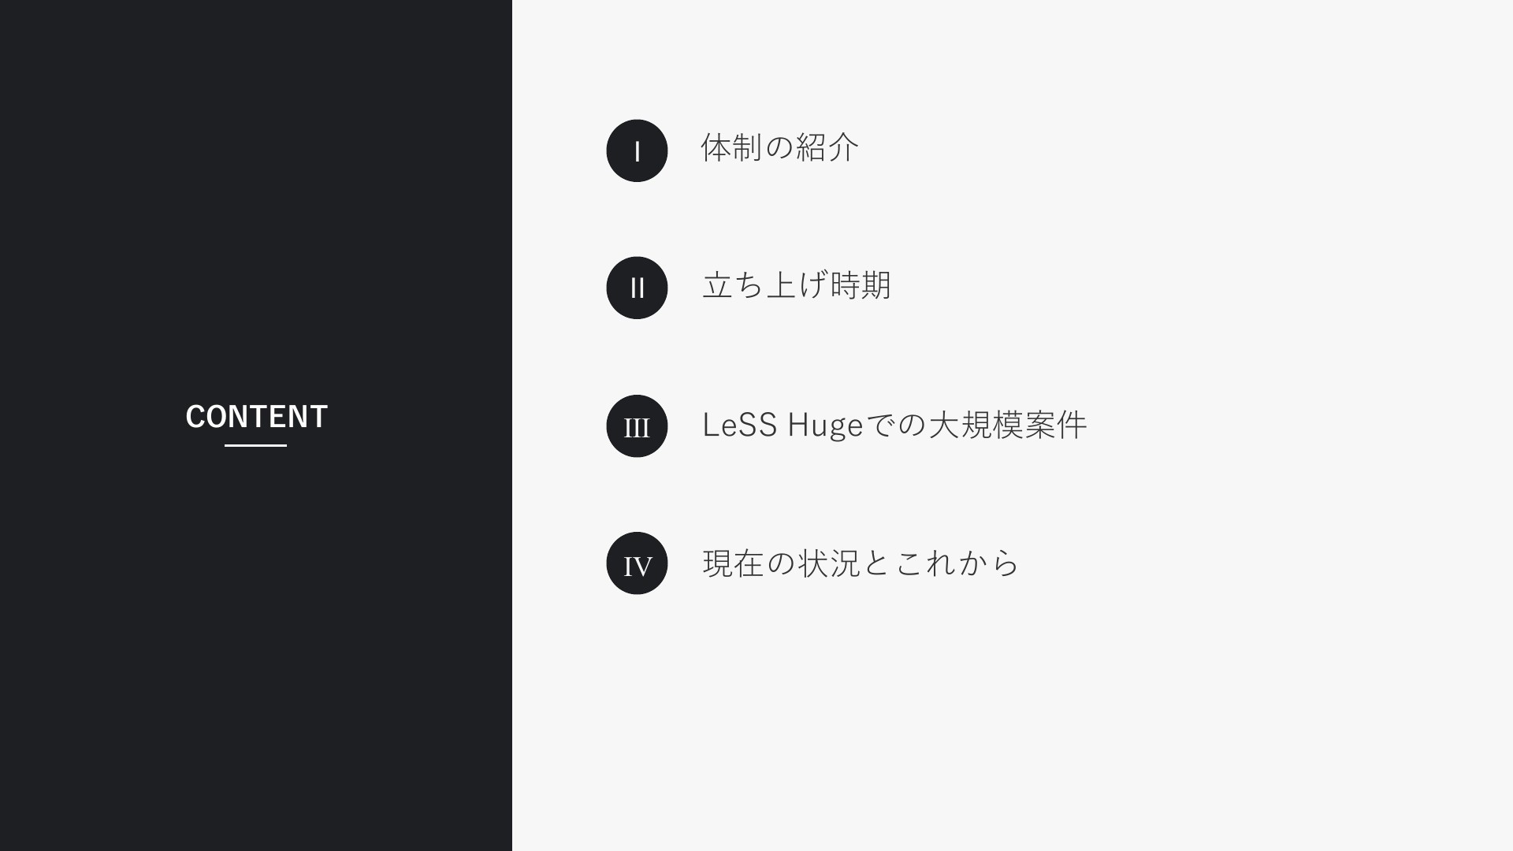
Task: Click the Roman numeral II circle
Action: pos(637,288)
